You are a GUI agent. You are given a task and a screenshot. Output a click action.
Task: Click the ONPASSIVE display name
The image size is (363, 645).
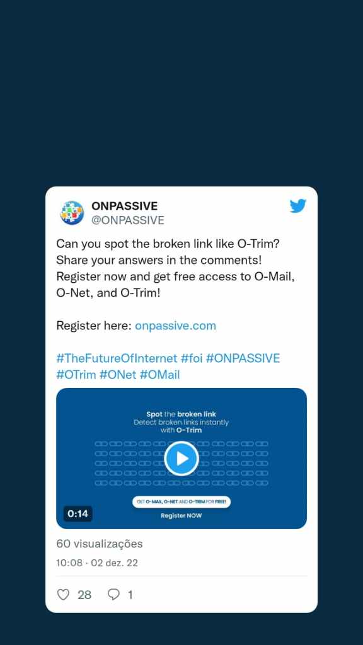[124, 206]
